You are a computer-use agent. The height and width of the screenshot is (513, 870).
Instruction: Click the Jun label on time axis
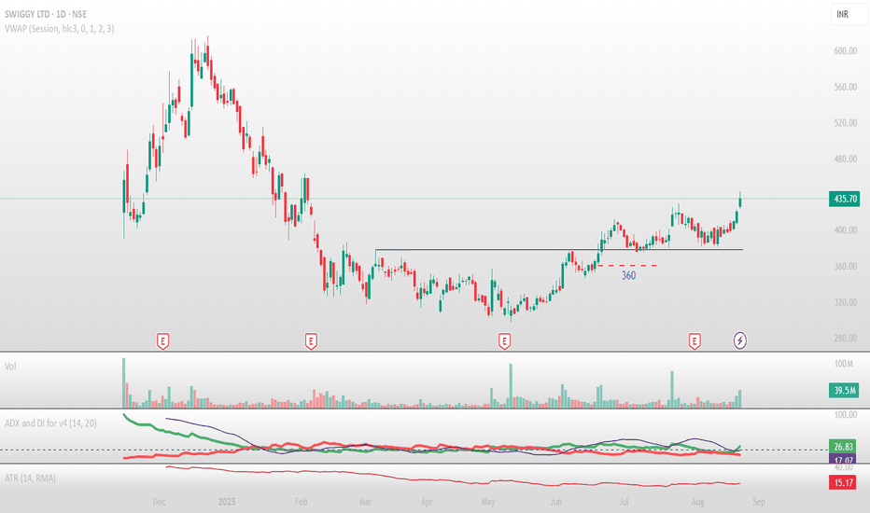[555, 502]
